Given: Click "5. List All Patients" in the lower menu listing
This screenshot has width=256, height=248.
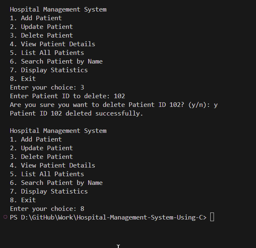Looking at the screenshot, I should (x=47, y=174).
